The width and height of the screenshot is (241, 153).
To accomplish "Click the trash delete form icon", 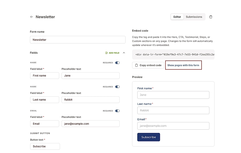I will pos(211,17).
